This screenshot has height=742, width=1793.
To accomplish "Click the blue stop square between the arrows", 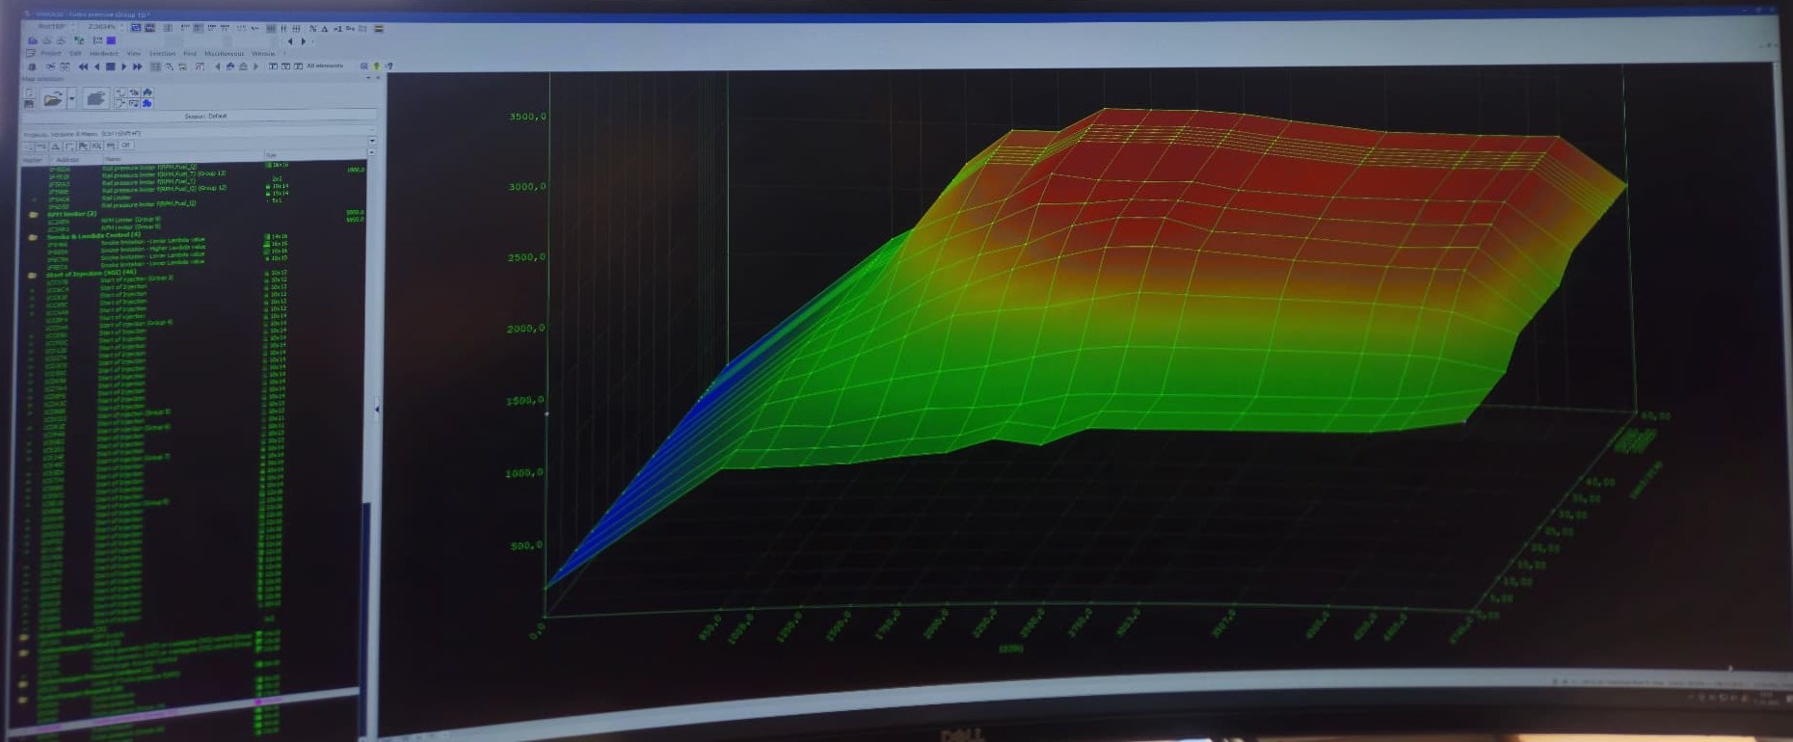I will (111, 67).
